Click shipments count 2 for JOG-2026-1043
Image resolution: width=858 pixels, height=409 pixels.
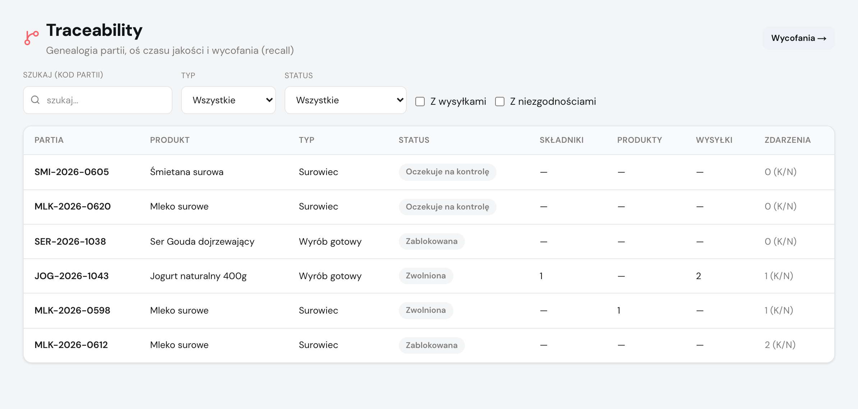tap(698, 276)
